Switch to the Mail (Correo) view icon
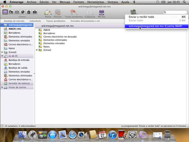This screenshot has width=189, height=142. [5, 12]
